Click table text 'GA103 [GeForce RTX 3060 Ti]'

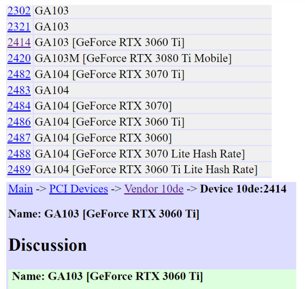pyautogui.click(x=109, y=42)
